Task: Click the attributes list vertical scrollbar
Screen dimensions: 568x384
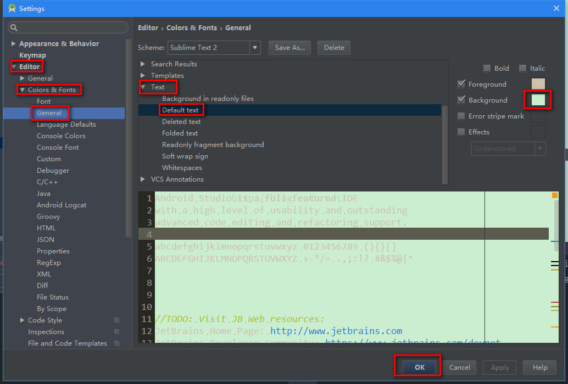Action: click(x=445, y=145)
